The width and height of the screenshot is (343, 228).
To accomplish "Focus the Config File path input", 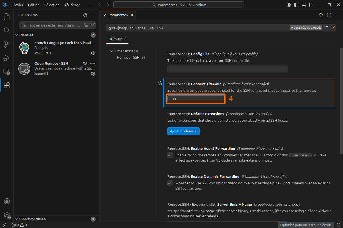I will (227, 69).
